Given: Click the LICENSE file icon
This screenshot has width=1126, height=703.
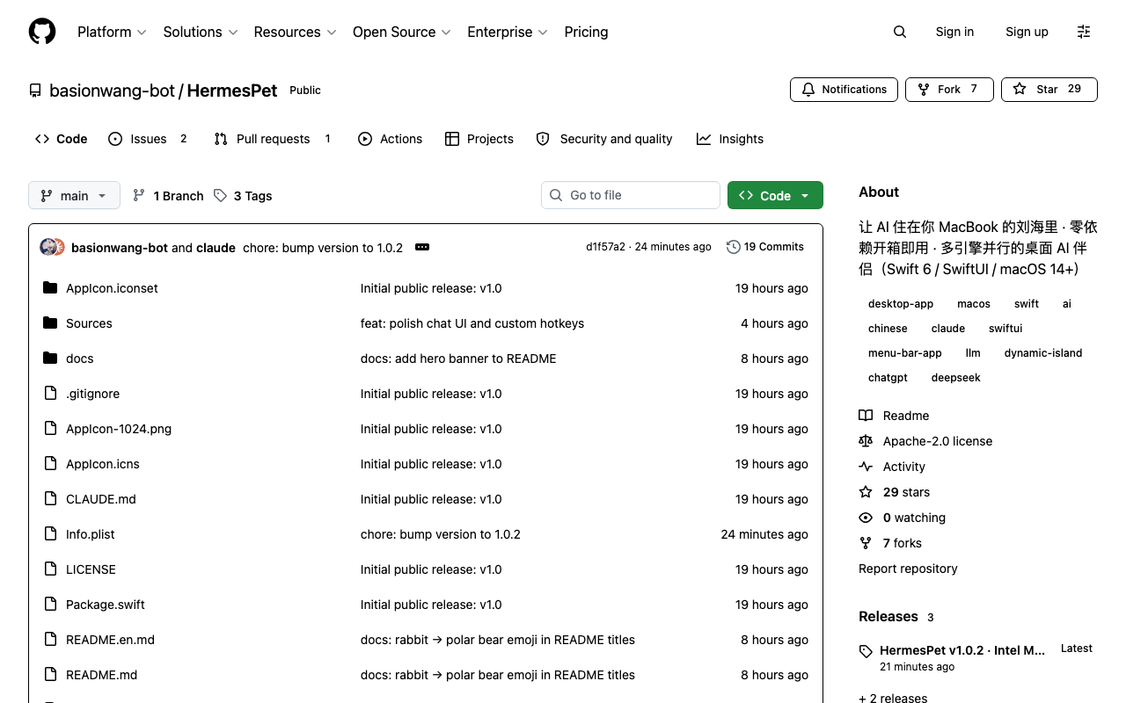Looking at the screenshot, I should pyautogui.click(x=50, y=569).
